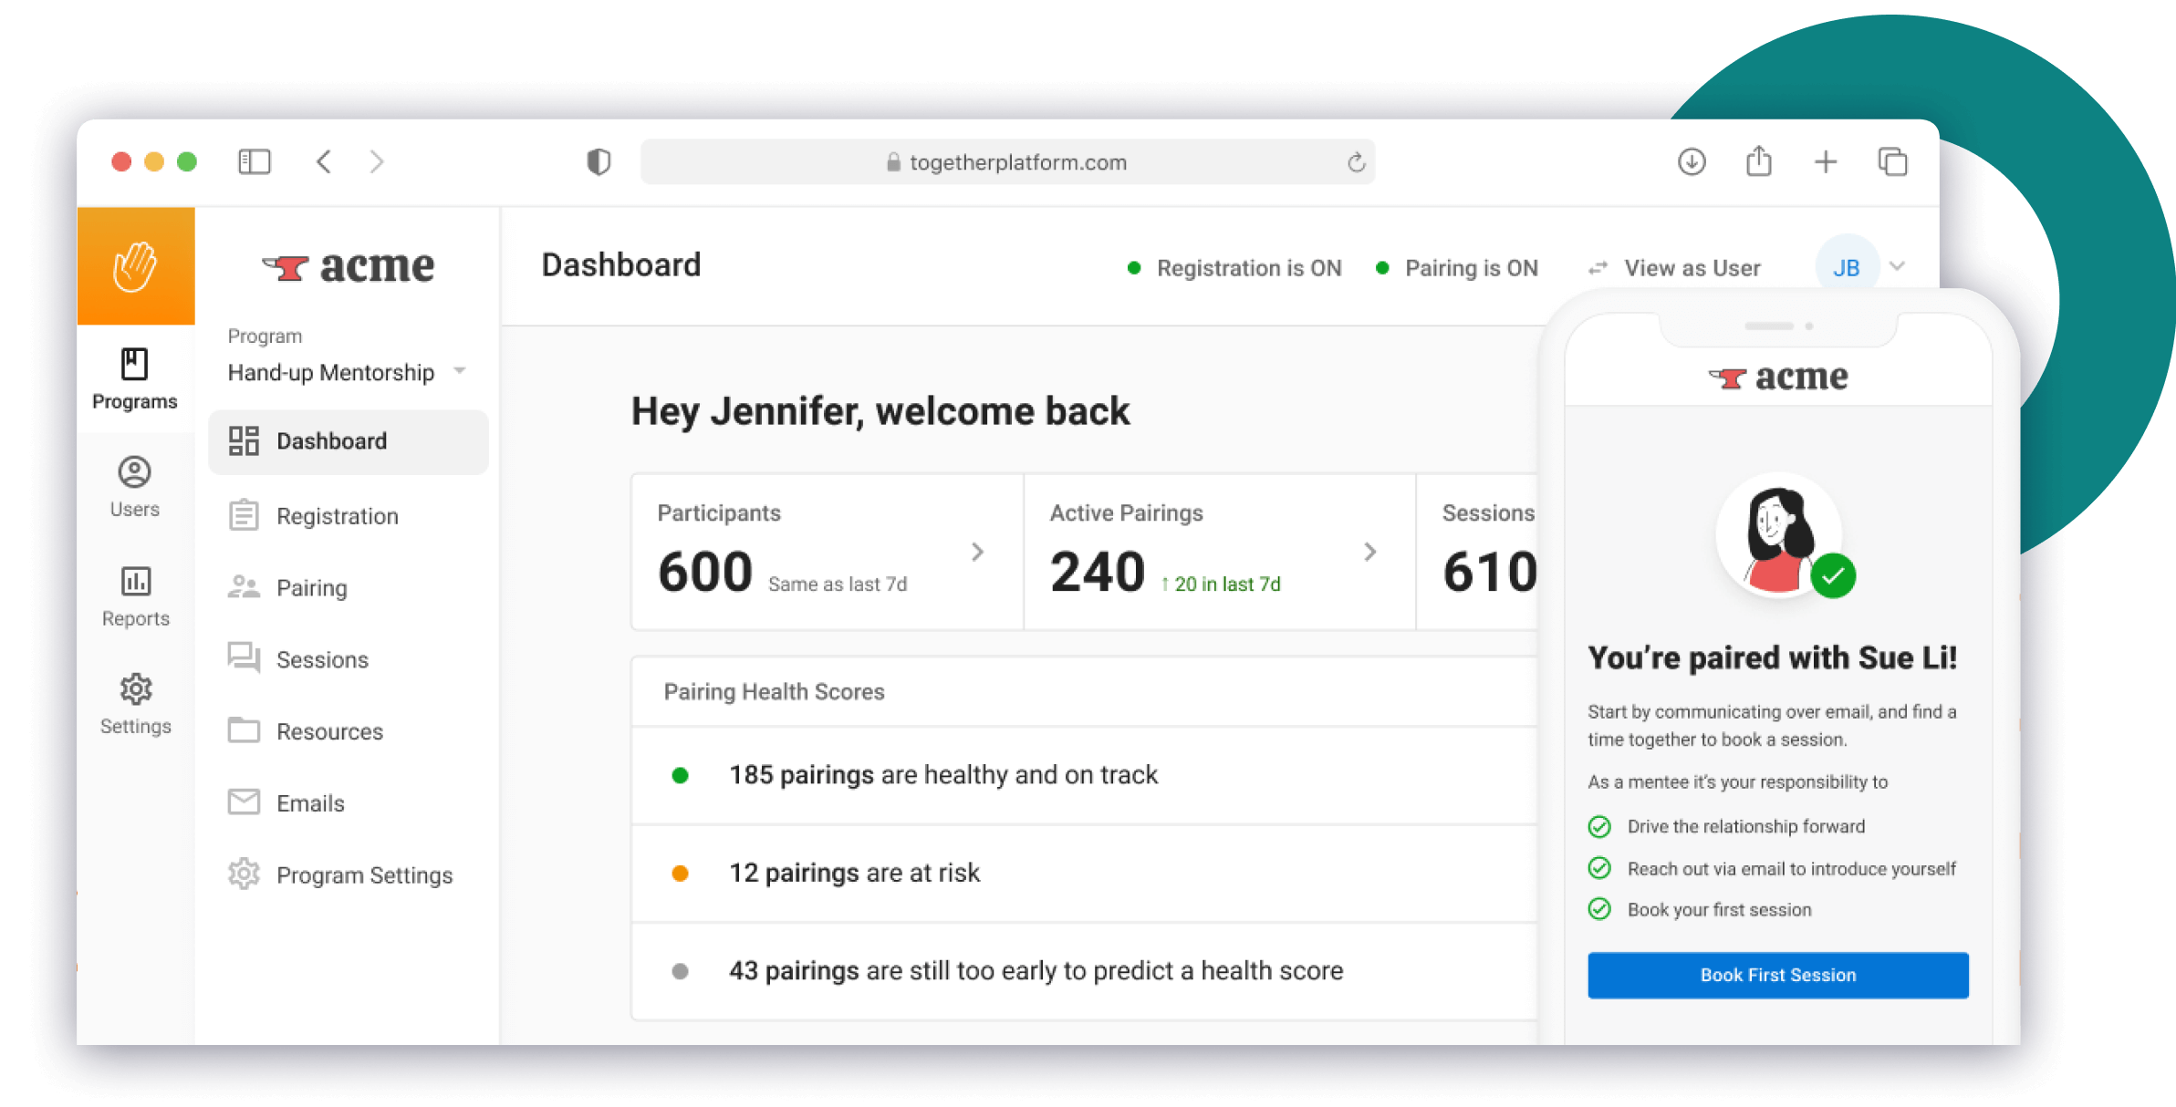Open a new tab with the plus icon
2176x1107 pixels.
coord(1826,162)
